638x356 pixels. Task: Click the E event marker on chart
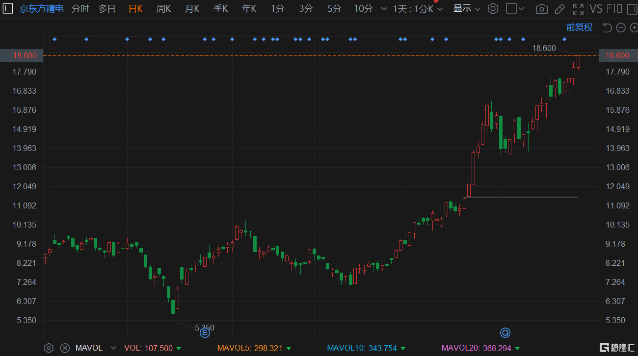(205, 333)
